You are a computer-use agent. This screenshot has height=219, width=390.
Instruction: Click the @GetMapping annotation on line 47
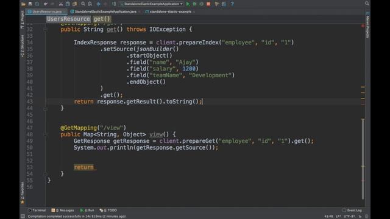click(x=79, y=128)
